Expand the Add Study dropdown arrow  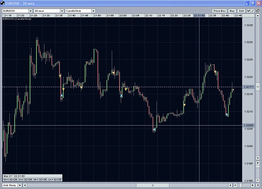click(20, 185)
